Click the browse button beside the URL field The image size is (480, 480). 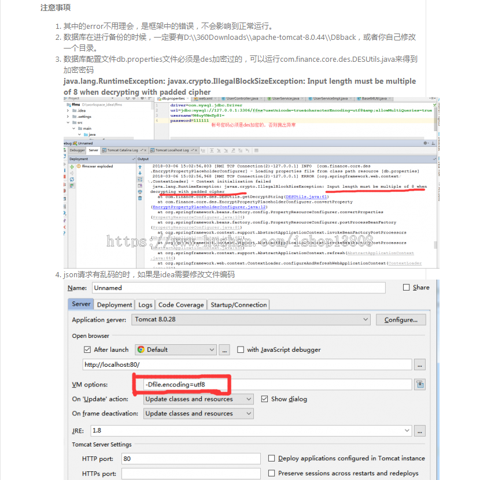(x=420, y=365)
